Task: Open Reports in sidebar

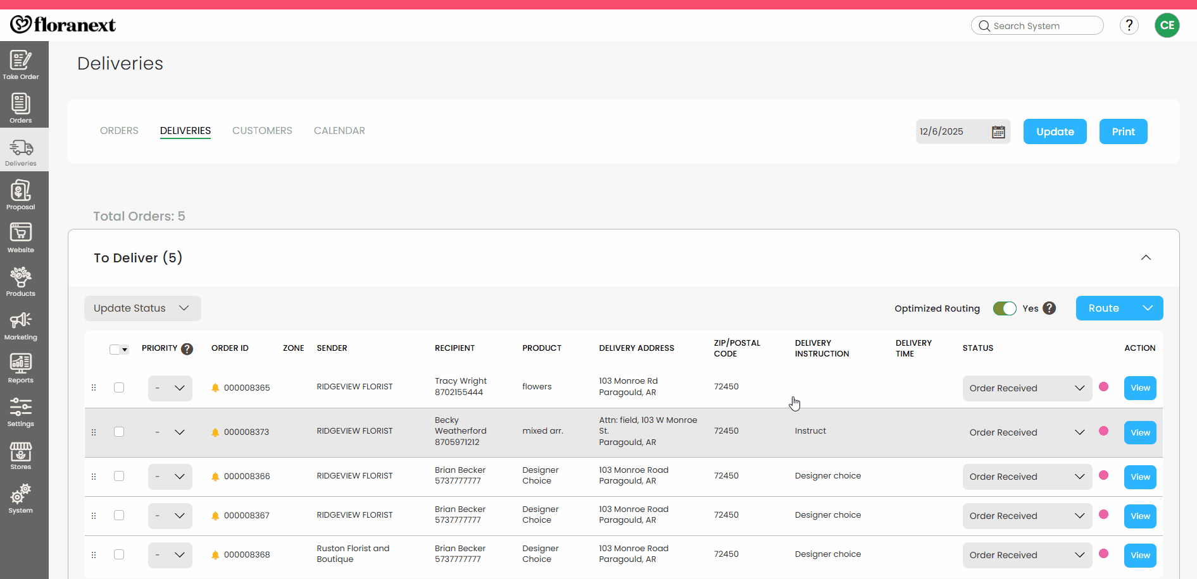Action: (x=21, y=368)
